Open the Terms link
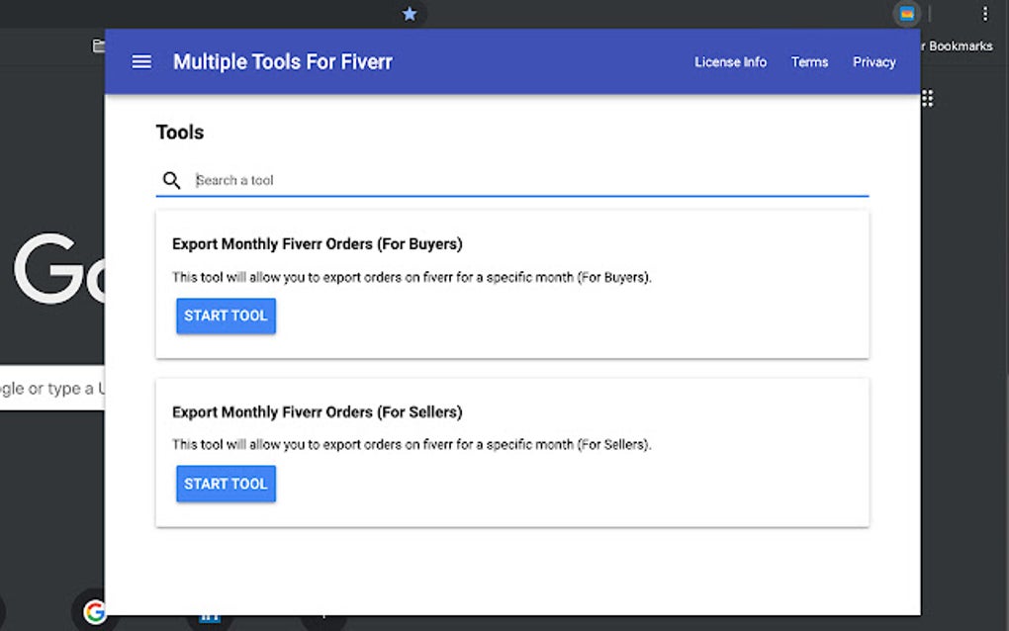 809,61
